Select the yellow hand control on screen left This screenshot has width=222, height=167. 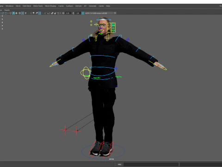pos(55,64)
